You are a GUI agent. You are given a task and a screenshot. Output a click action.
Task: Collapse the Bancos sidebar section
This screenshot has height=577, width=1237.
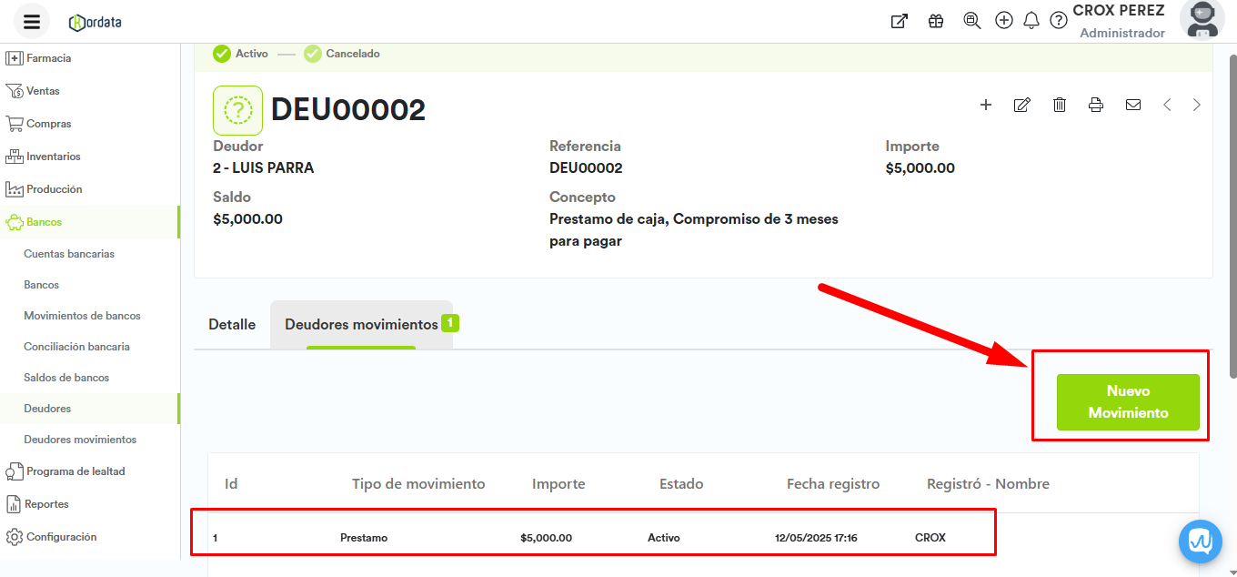click(44, 222)
